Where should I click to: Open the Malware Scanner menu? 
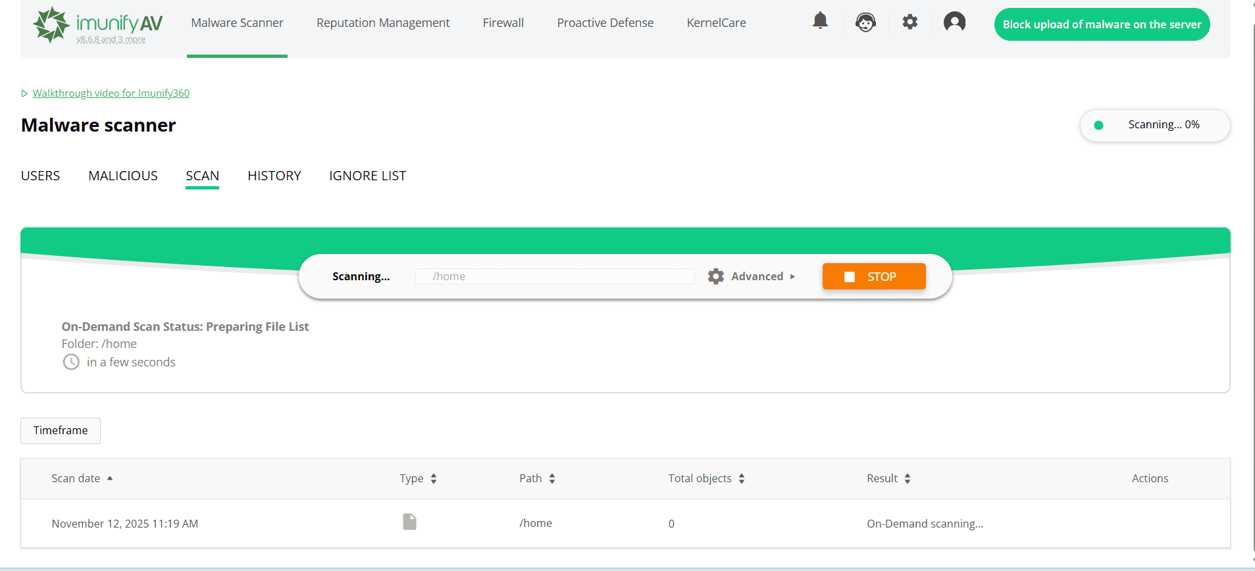237,23
